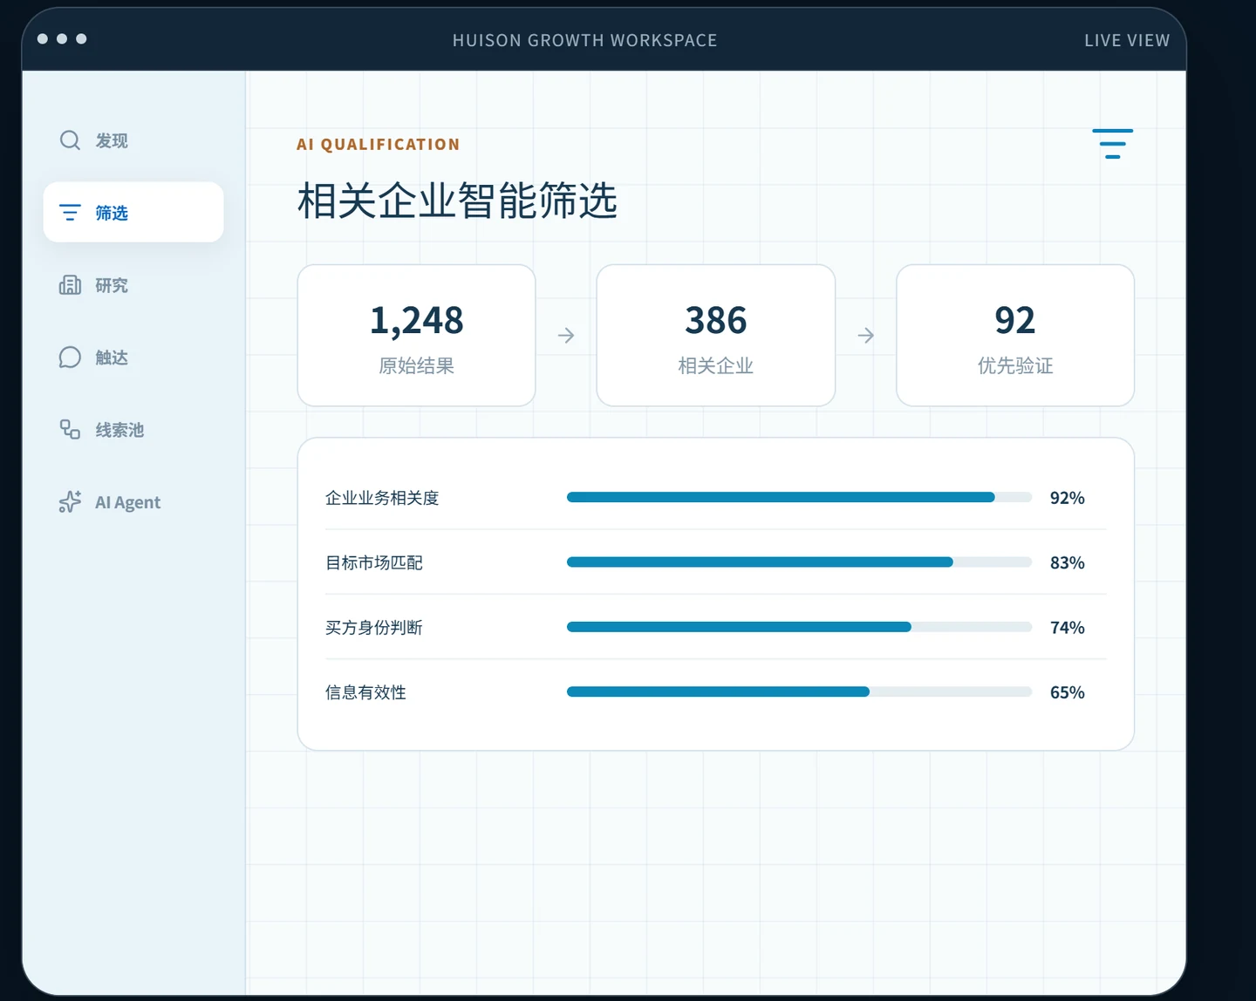Click the 83% value
The width and height of the screenshot is (1256, 1001).
[x=1068, y=562]
